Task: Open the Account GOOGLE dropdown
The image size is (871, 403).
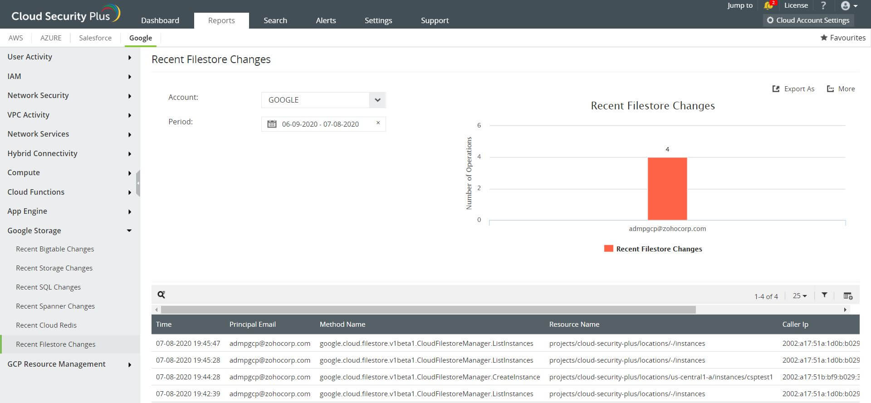Action: [323, 100]
